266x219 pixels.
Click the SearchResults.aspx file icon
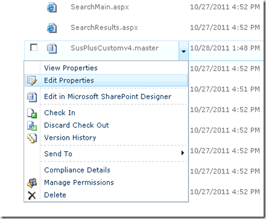click(52, 28)
